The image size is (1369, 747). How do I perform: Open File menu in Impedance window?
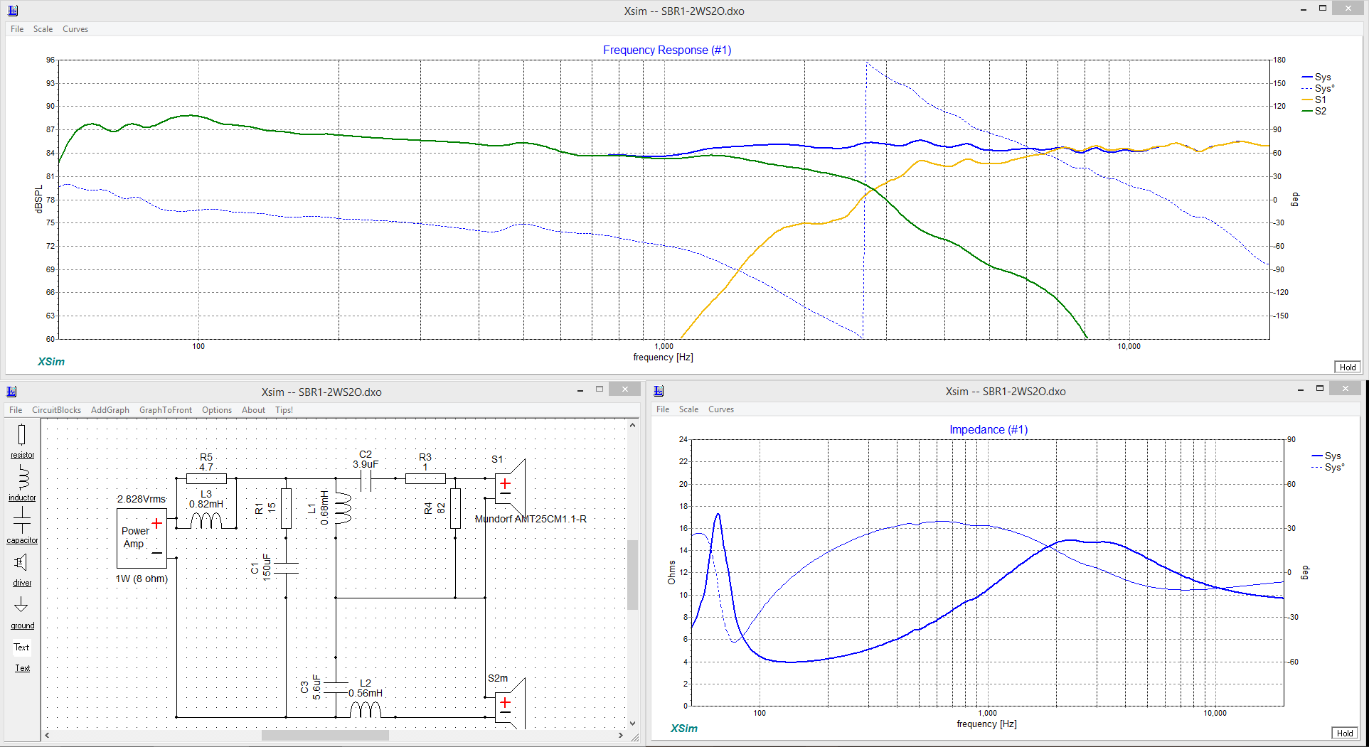[x=663, y=409]
